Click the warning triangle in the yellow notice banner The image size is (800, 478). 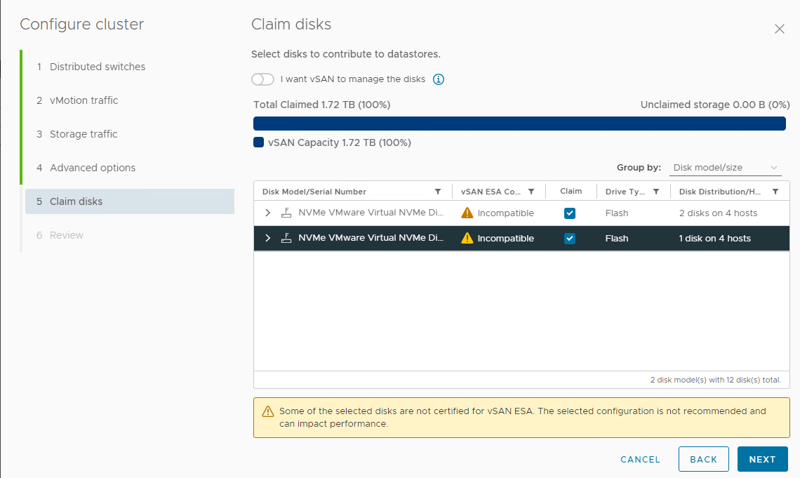point(269,411)
